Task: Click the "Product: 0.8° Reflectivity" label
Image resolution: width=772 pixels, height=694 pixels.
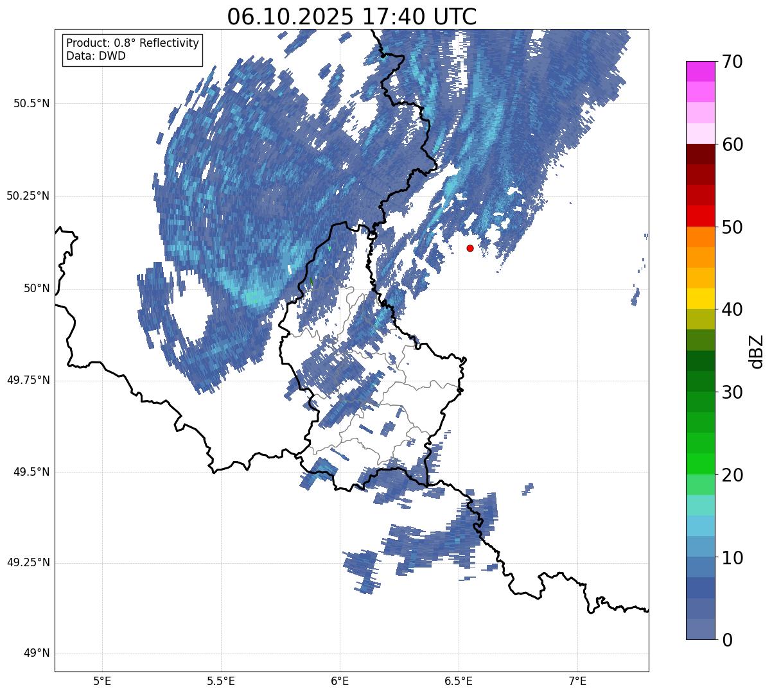Action: tap(133, 43)
